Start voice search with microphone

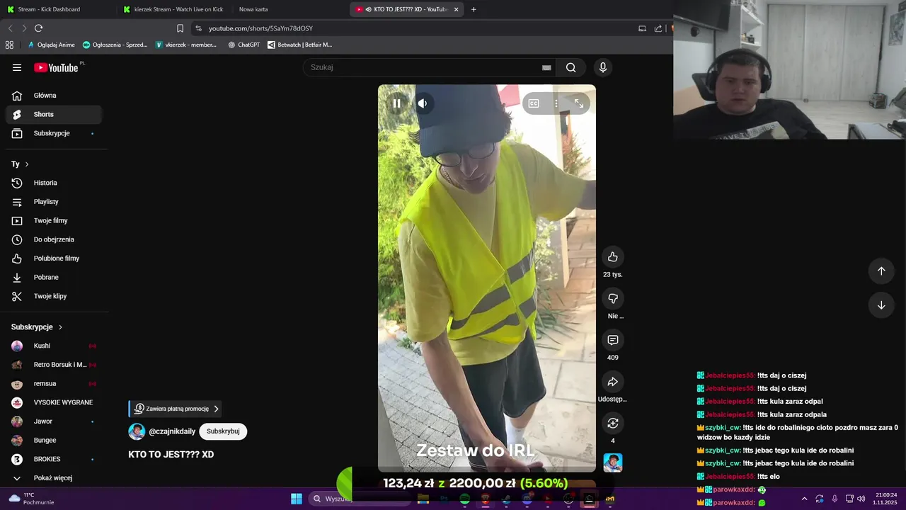click(x=603, y=67)
